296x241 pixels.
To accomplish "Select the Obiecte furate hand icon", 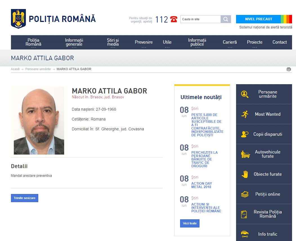I will (x=245, y=174).
